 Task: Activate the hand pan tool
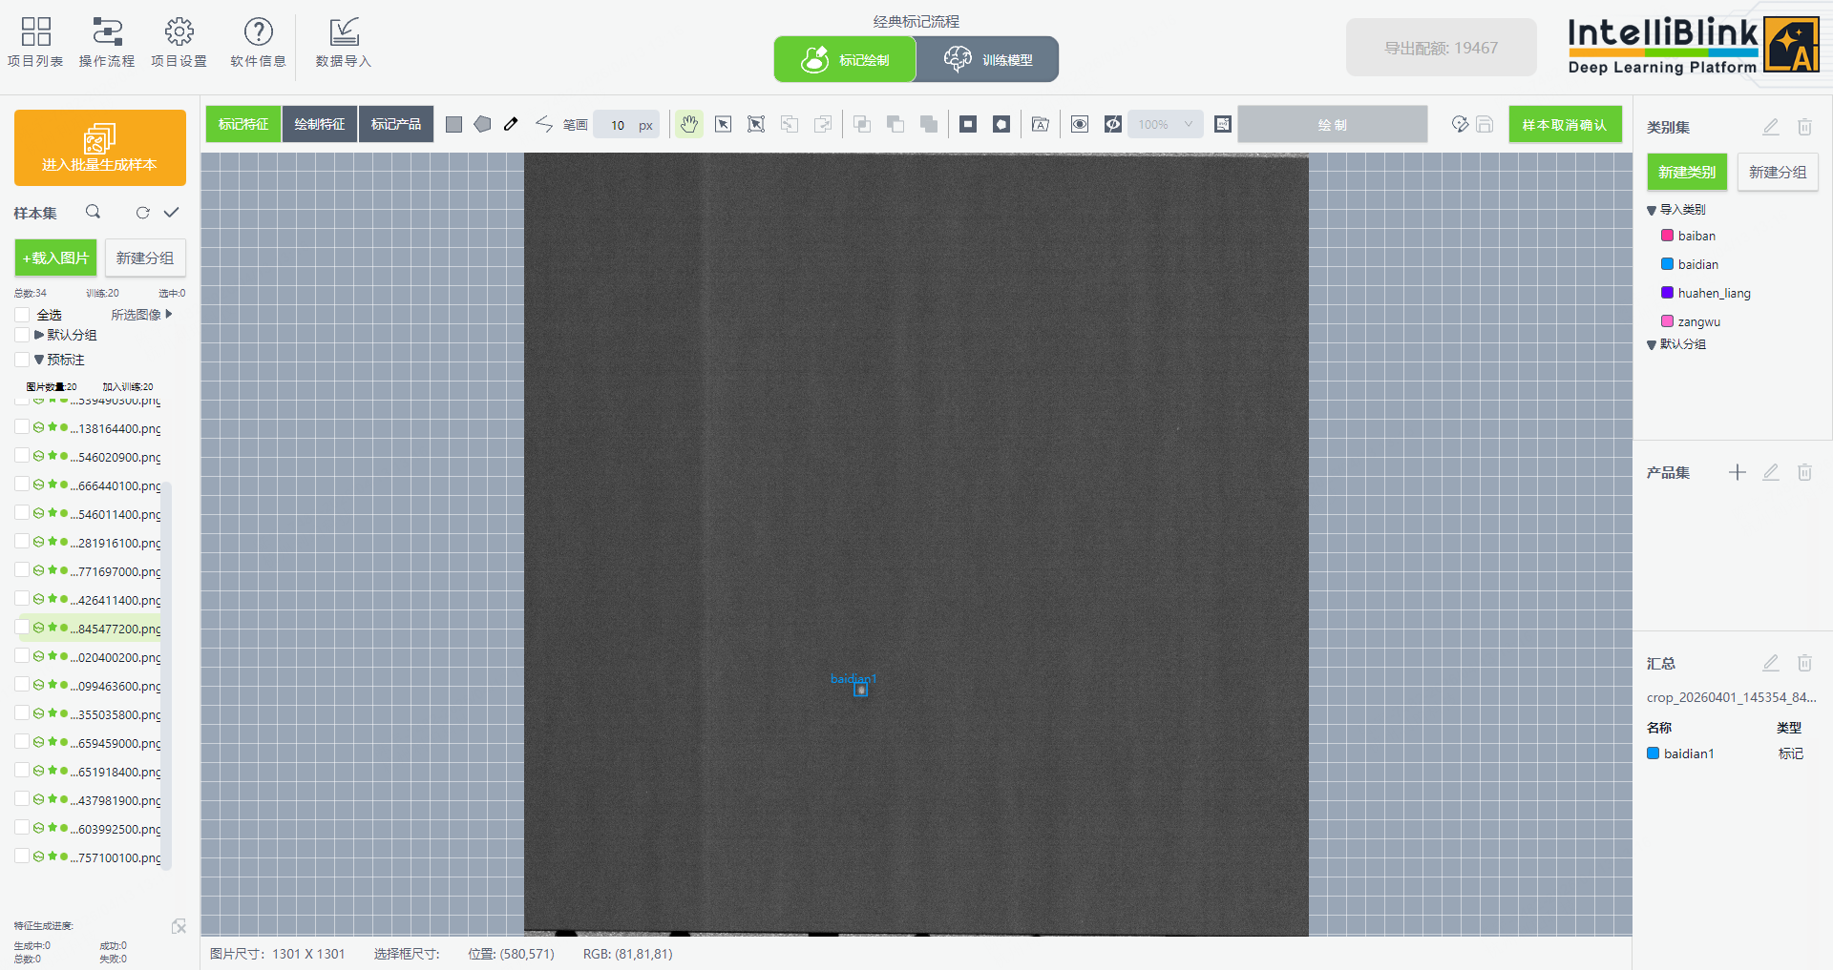(x=688, y=125)
